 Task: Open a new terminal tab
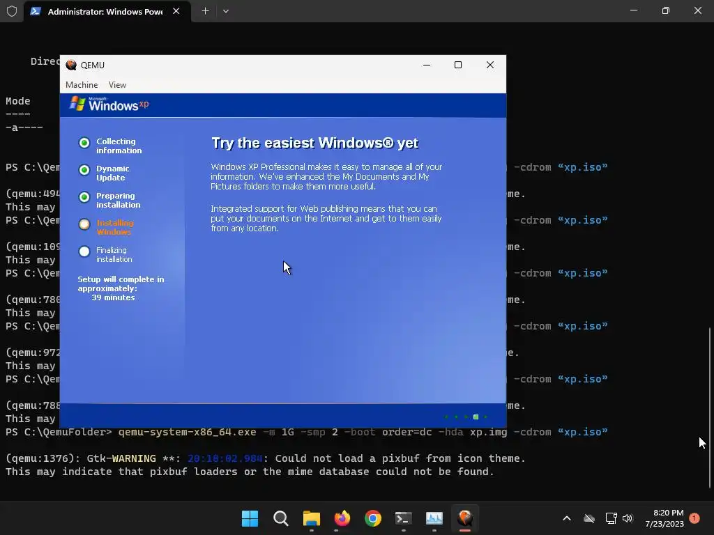(x=206, y=11)
